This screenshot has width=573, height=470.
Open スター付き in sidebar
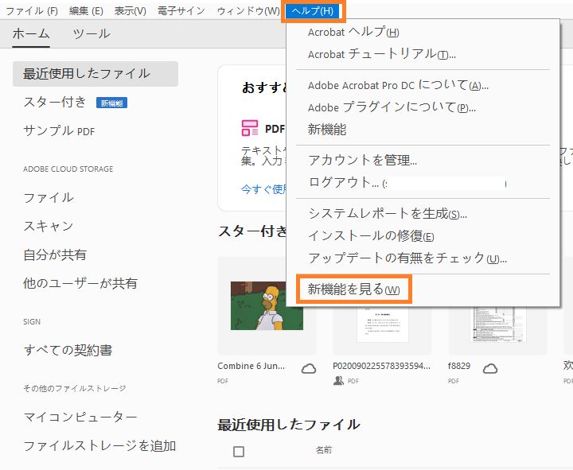point(55,102)
